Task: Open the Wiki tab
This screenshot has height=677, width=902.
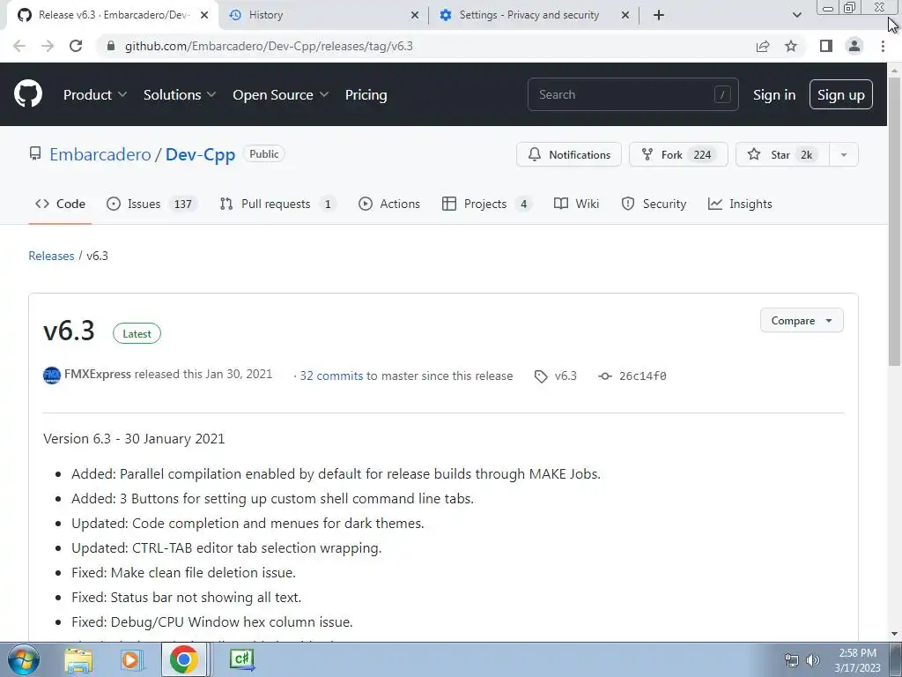Action: [x=576, y=204]
